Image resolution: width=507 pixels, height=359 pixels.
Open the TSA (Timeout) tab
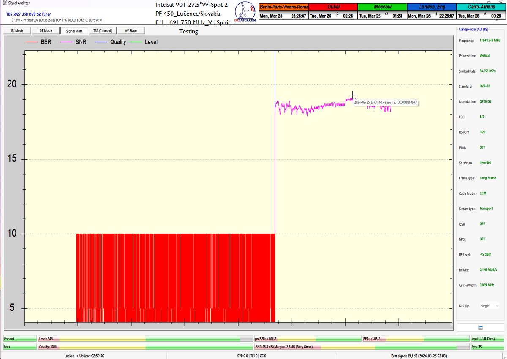pyautogui.click(x=103, y=31)
